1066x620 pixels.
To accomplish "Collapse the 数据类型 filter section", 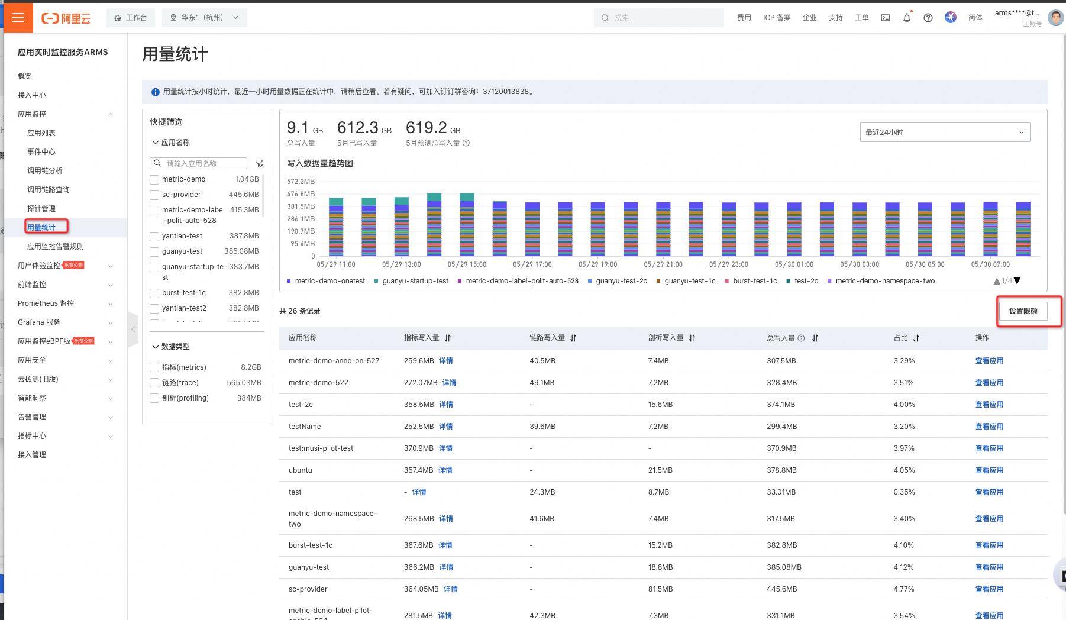I will [x=155, y=347].
